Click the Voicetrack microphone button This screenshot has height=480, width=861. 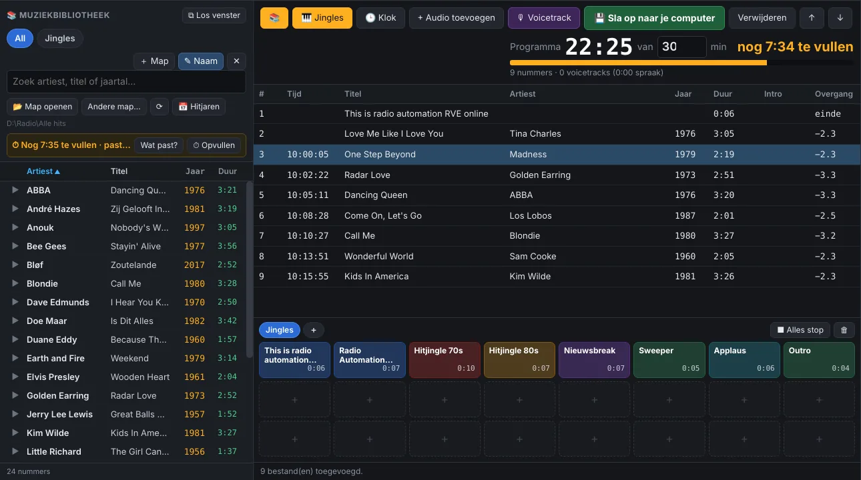544,18
